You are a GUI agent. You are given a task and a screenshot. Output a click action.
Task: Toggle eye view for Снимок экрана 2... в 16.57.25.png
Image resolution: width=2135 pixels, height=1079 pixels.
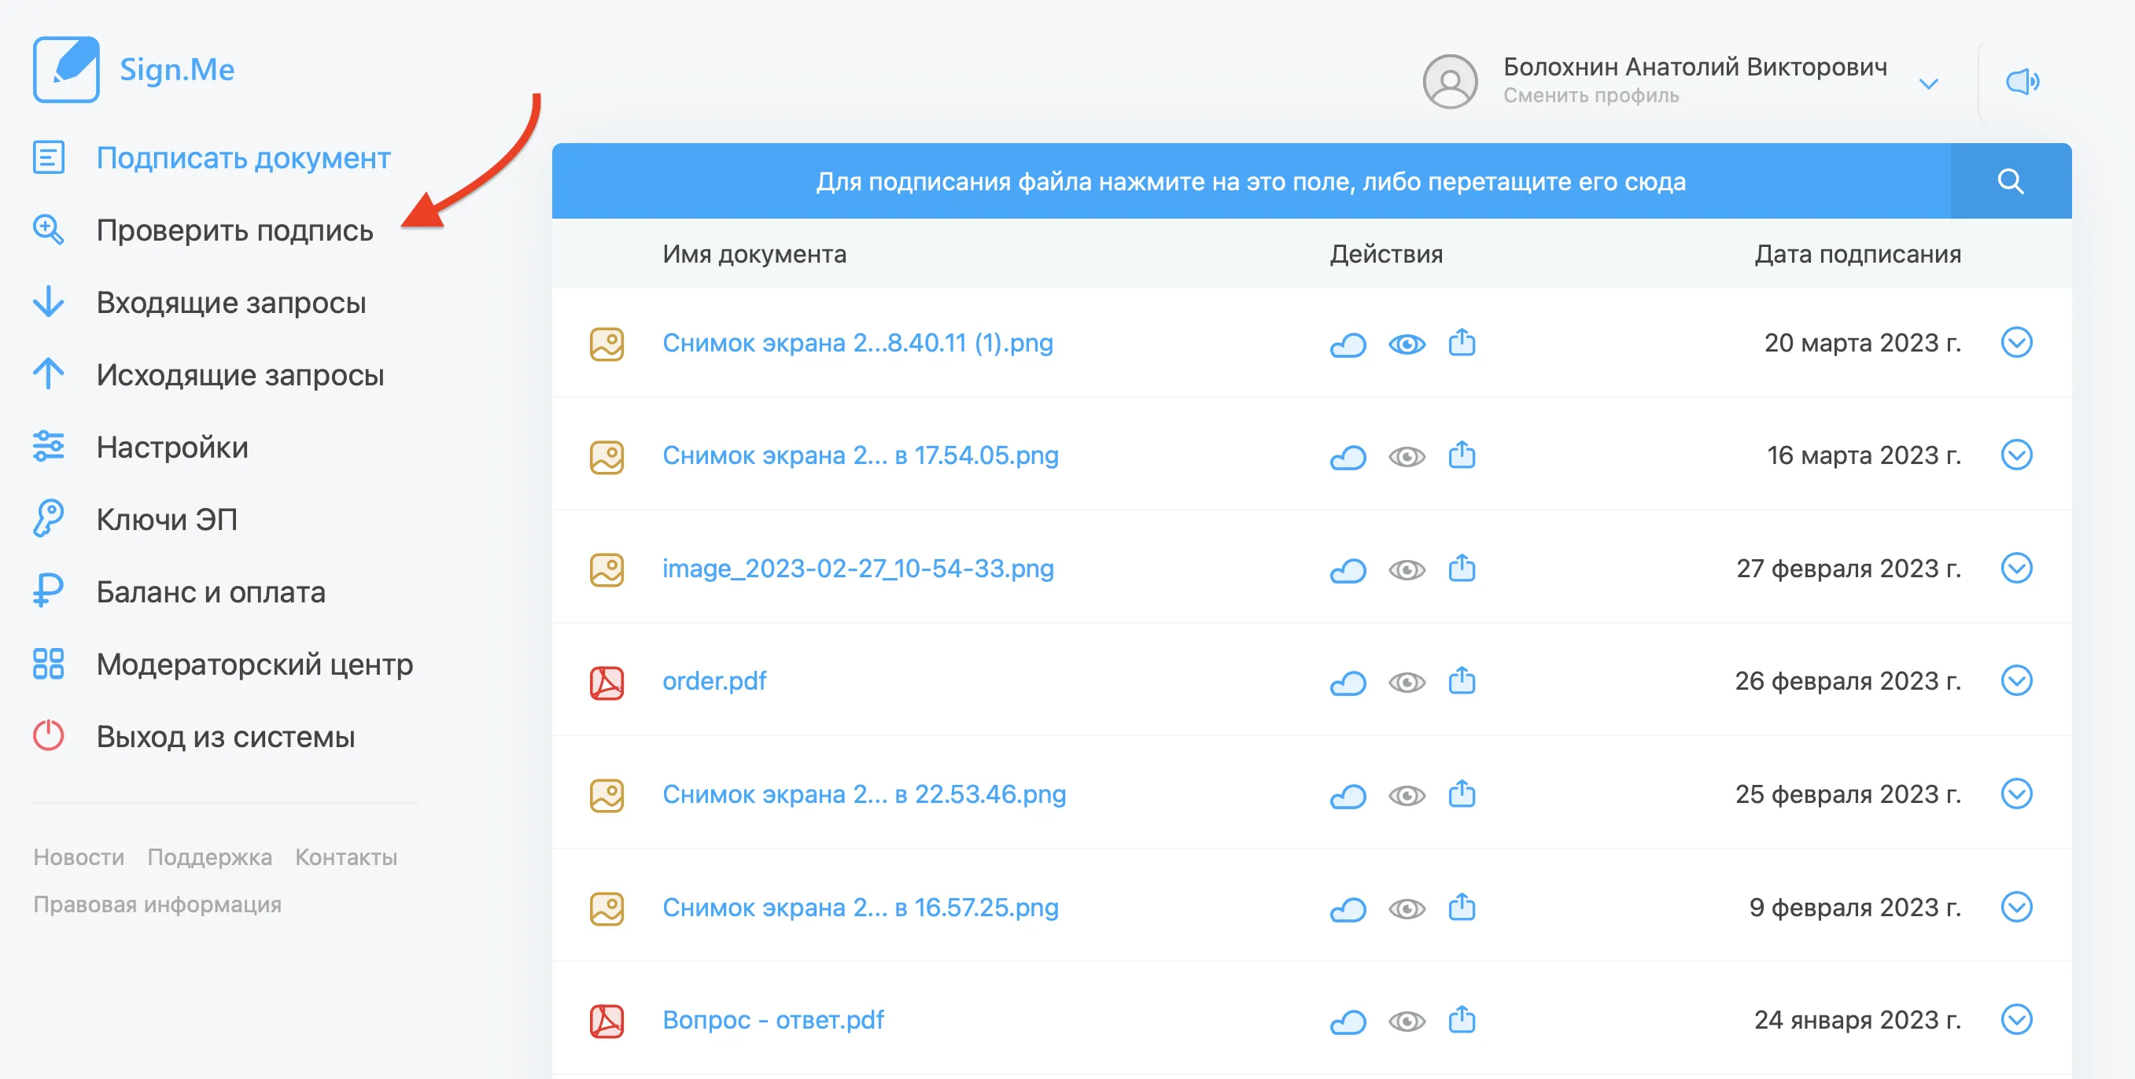point(1407,909)
